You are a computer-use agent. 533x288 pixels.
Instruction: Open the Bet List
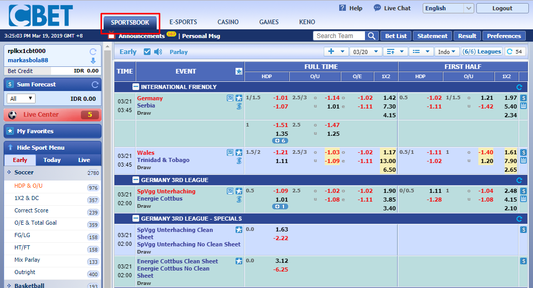point(396,36)
